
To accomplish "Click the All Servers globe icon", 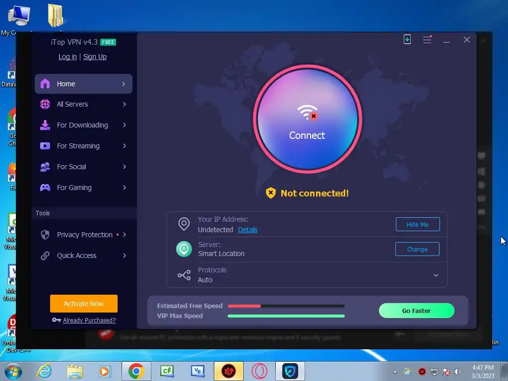I will [x=45, y=104].
